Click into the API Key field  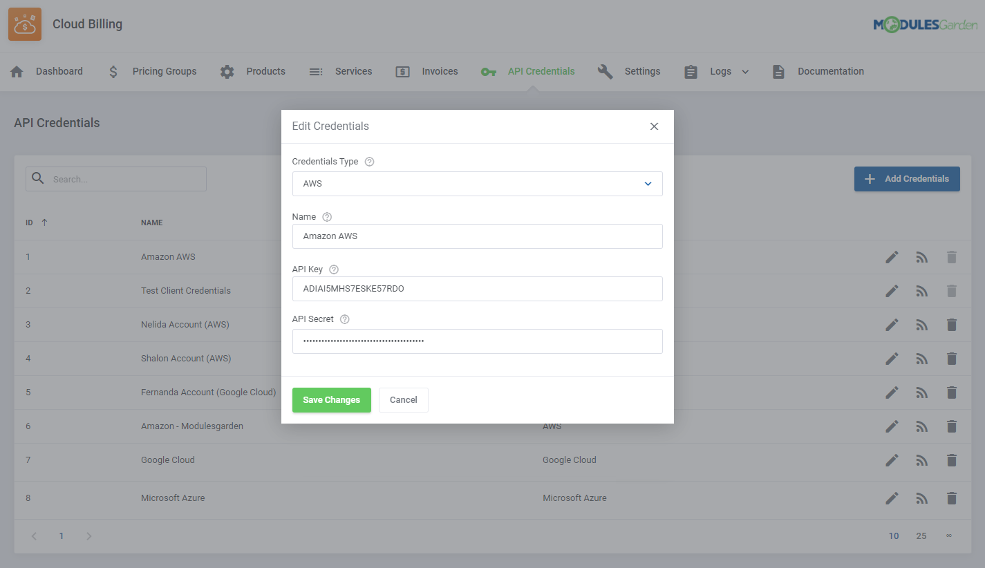pyautogui.click(x=477, y=289)
